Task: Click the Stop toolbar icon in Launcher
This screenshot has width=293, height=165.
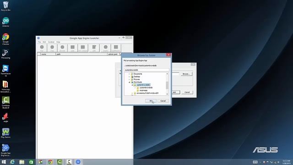Action: [x=52, y=48]
